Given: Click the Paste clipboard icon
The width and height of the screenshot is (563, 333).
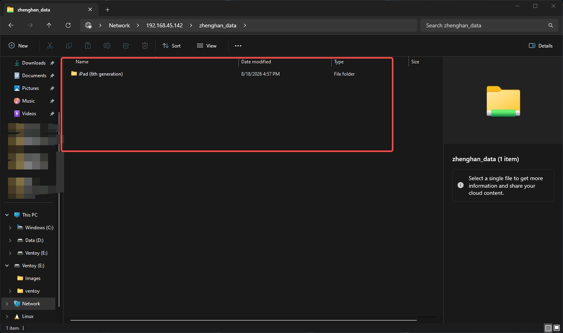Looking at the screenshot, I should tap(88, 46).
